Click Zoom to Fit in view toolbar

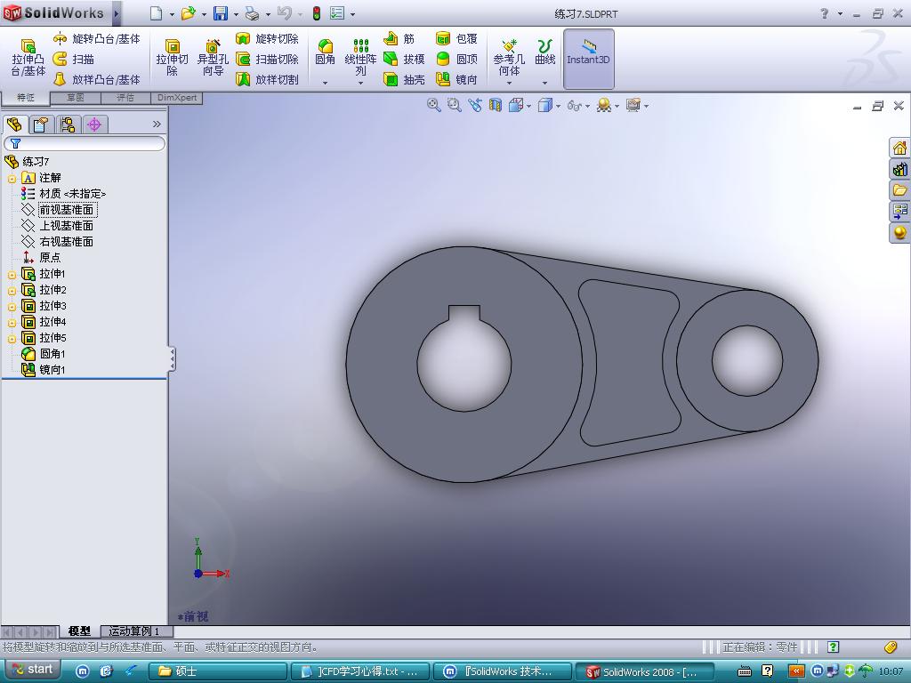pyautogui.click(x=433, y=105)
